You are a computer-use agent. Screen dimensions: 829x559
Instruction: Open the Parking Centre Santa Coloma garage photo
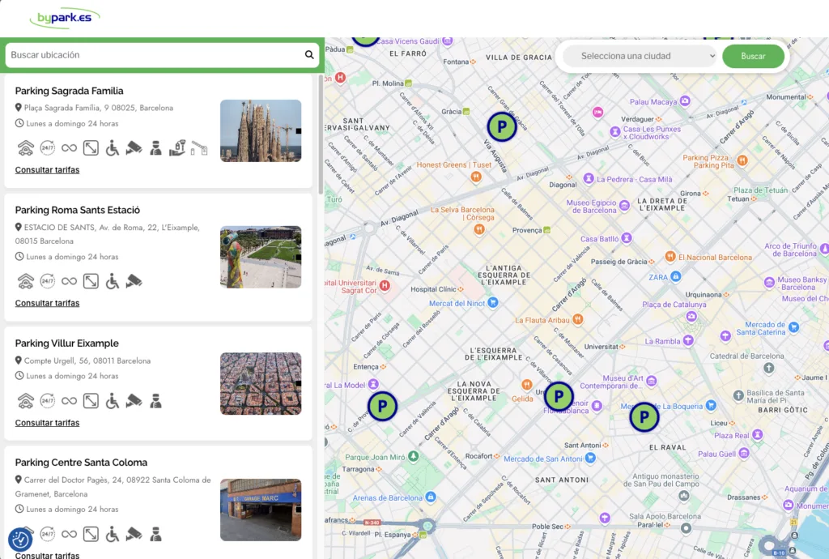(x=261, y=510)
